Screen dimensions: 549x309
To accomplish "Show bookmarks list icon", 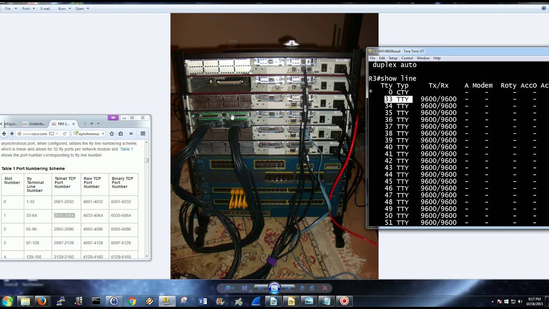I will pos(121,133).
